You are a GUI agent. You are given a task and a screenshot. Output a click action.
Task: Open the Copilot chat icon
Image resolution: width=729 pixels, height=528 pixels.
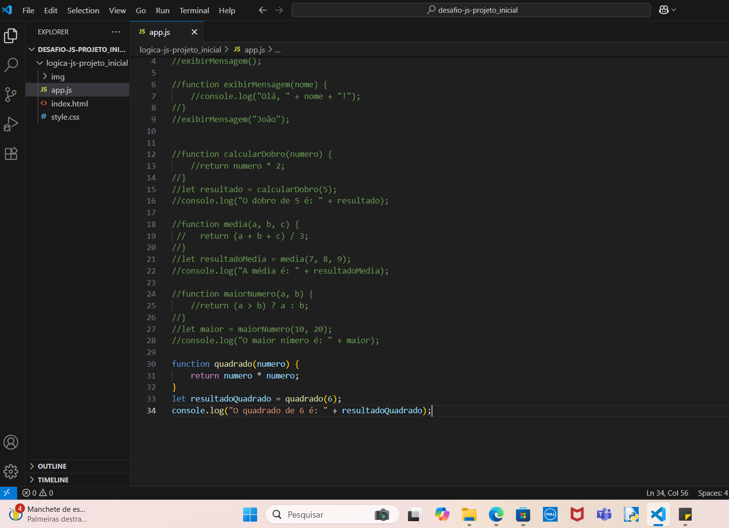coord(664,10)
